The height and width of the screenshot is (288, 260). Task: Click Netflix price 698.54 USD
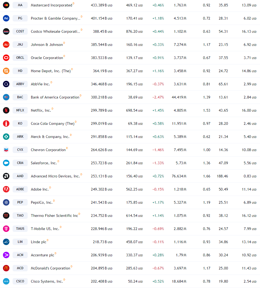[134, 110]
